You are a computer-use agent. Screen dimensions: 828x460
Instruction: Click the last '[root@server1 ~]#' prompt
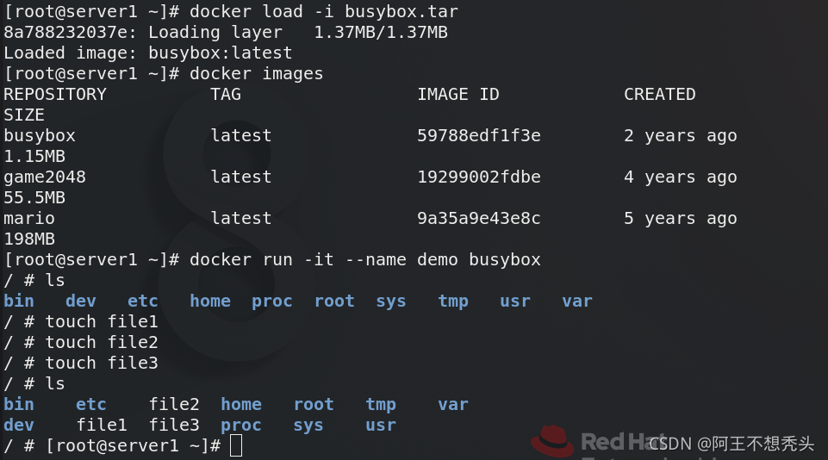pos(133,445)
